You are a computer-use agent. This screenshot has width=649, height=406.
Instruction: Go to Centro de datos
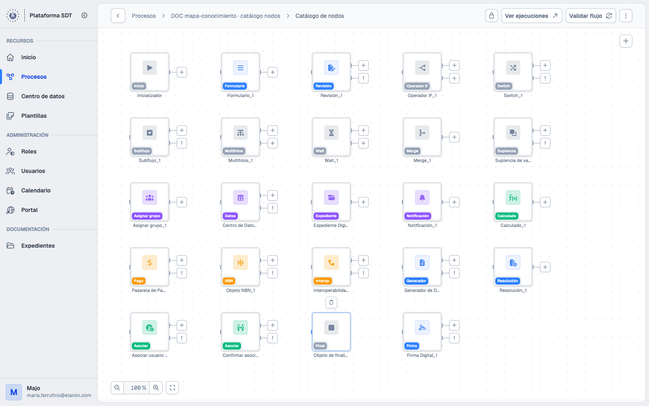[49, 96]
